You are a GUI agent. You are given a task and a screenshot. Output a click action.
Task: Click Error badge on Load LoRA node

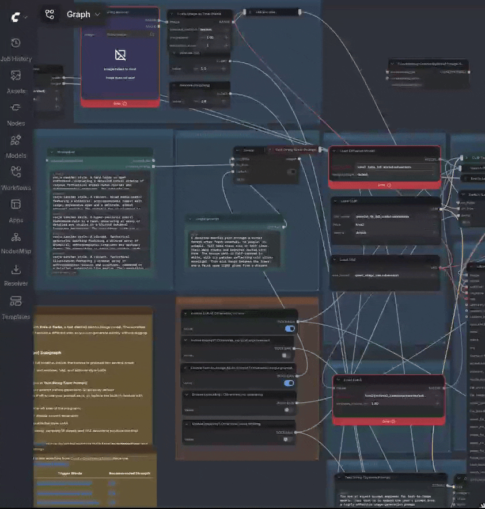389,421
